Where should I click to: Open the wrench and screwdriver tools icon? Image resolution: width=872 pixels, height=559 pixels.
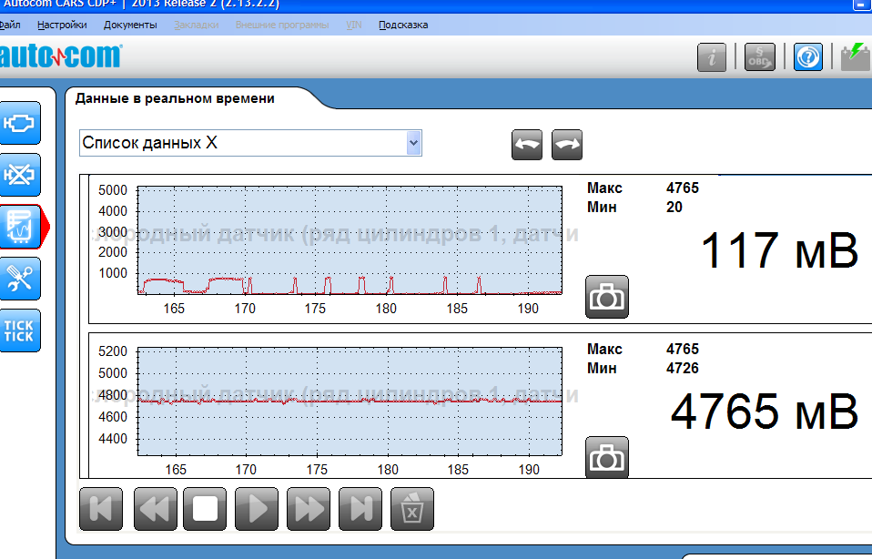tap(20, 279)
